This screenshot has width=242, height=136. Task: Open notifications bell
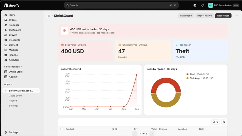(x=203, y=5)
